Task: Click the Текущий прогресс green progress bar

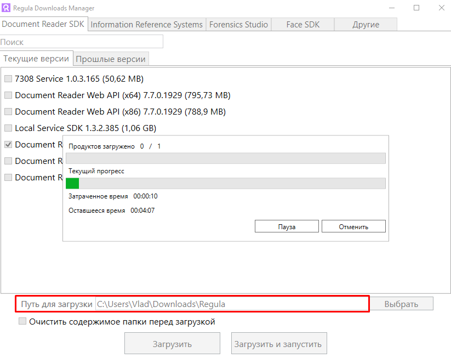Action: tap(226, 183)
